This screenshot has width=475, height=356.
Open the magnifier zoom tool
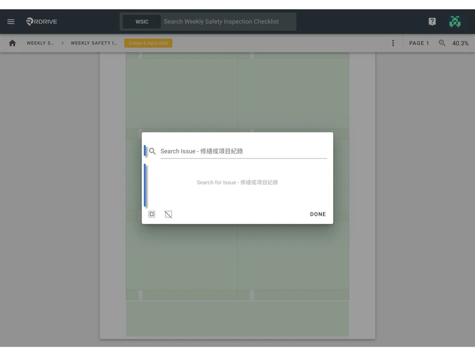(442, 43)
